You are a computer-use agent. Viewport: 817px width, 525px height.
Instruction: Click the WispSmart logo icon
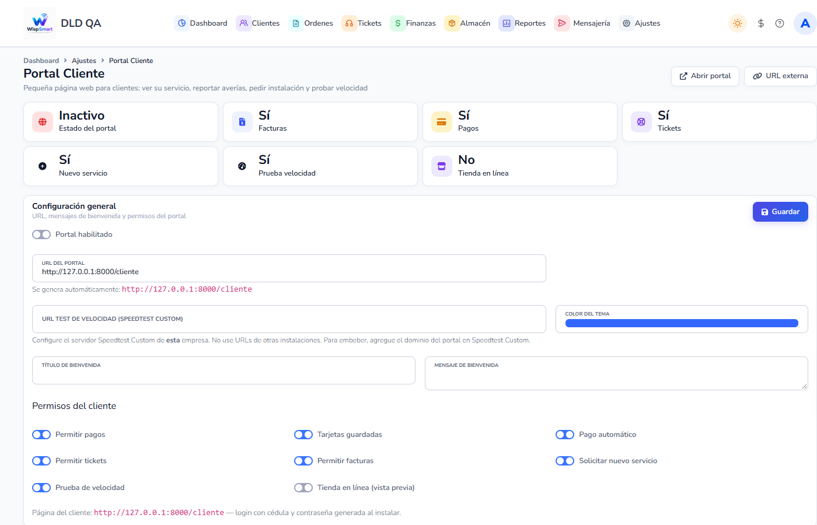click(x=40, y=23)
